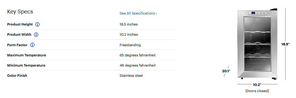Click the 65 degrees fahrenheit value
This screenshot has width=296, height=98.
tap(138, 55)
